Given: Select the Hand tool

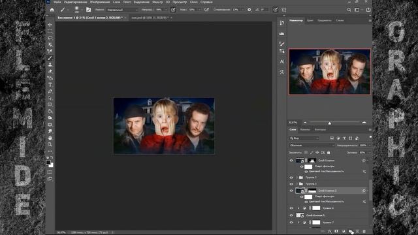Looking at the screenshot, I should click(x=50, y=138).
